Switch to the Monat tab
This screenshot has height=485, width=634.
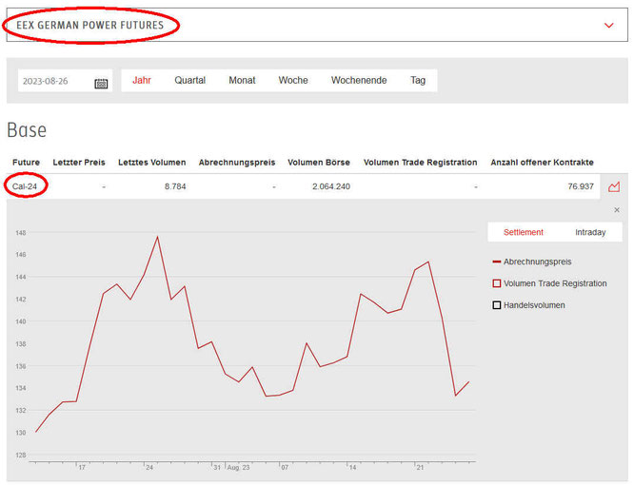[x=242, y=81]
